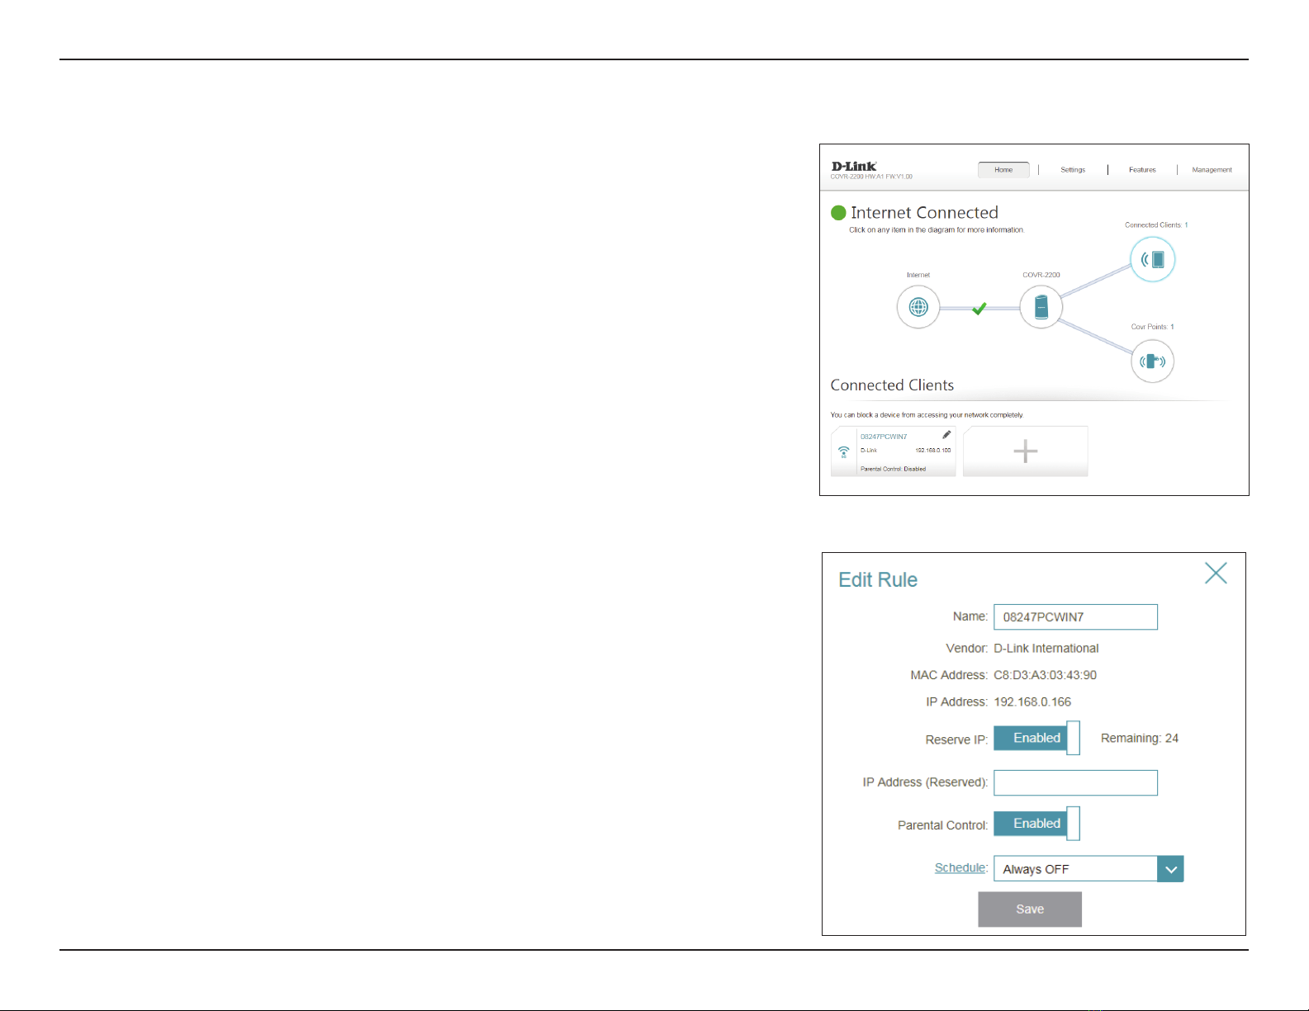Viewport: 1309px width, 1011px height.
Task: Select the Connected Clients device icon
Action: [x=1152, y=259]
